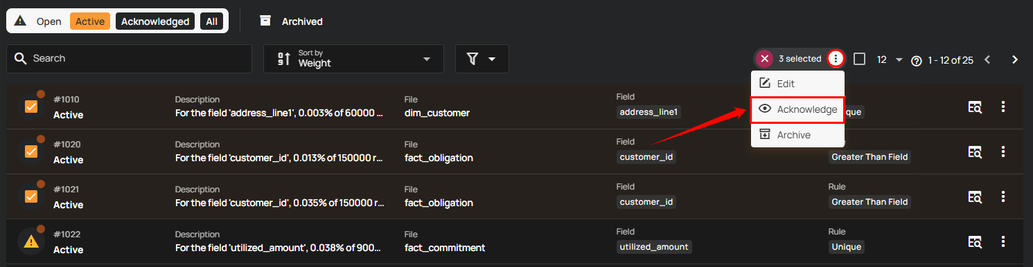Go to the previous page
This screenshot has width=1033, height=267.
coord(987,59)
